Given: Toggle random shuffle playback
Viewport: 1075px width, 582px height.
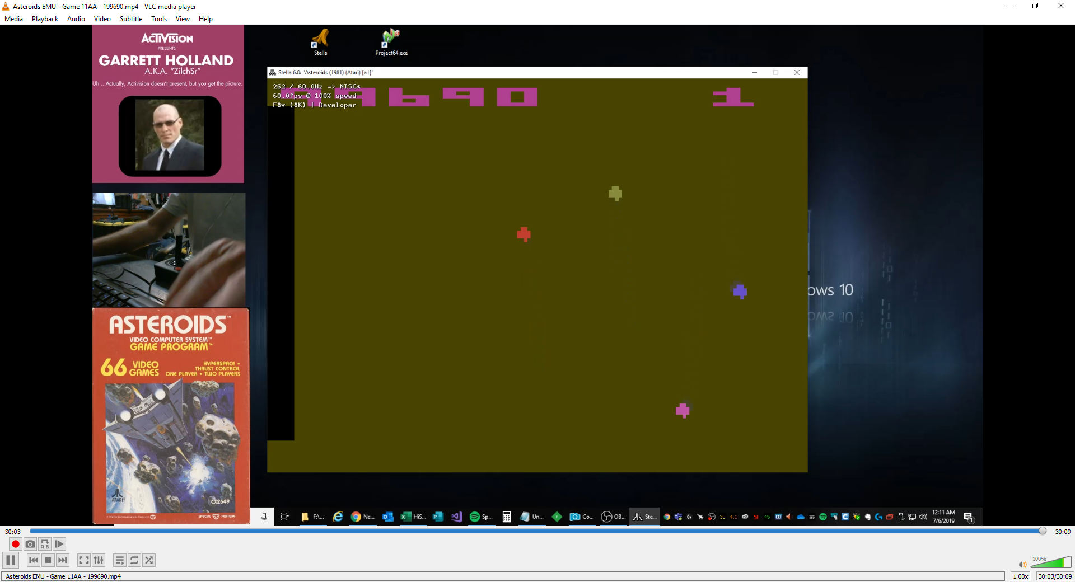Looking at the screenshot, I should [149, 560].
